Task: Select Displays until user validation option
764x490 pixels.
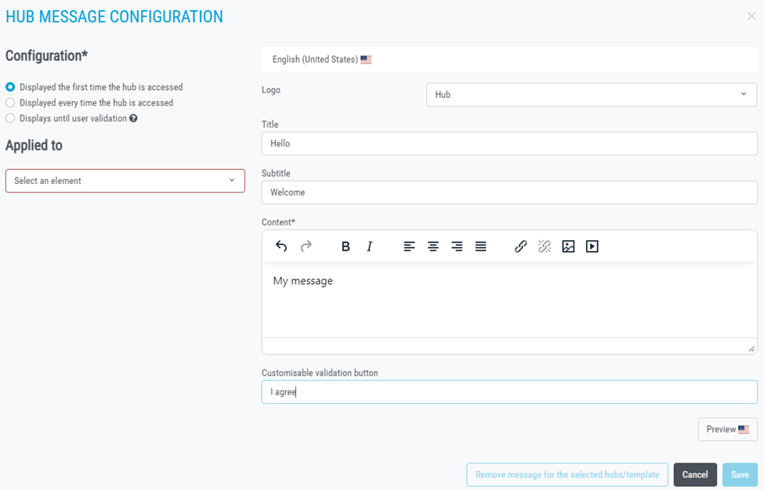Action: click(10, 118)
